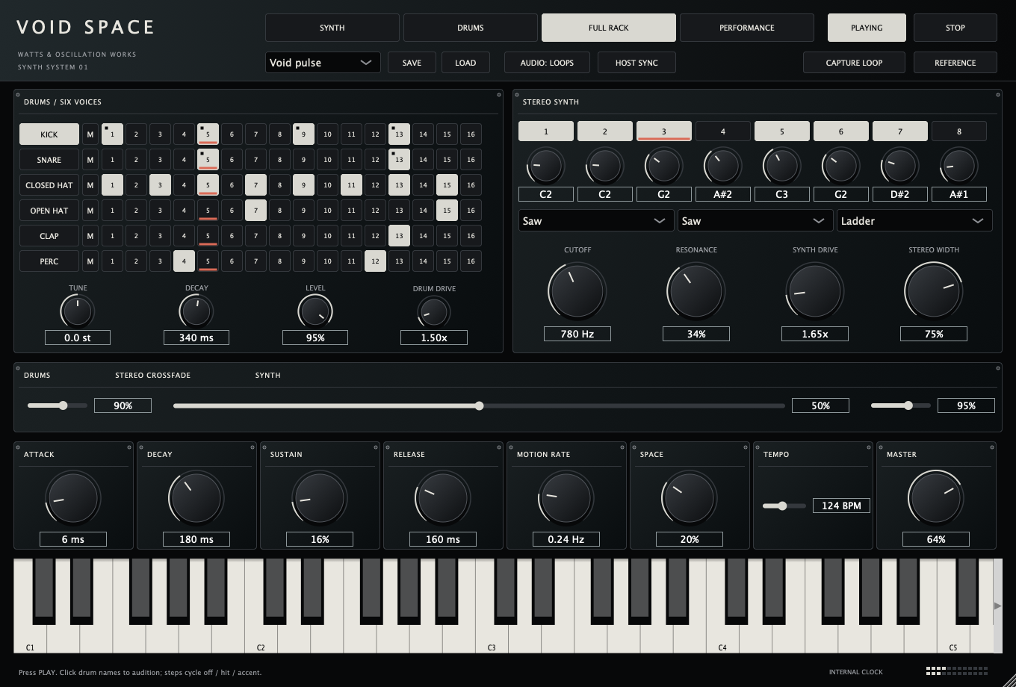
Task: Click the Drum Drive knob
Action: pos(434,312)
